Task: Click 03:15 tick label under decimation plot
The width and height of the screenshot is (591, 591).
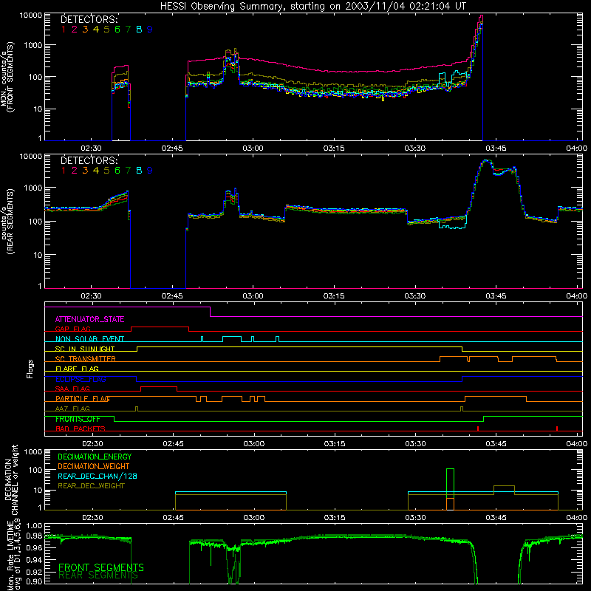Action: [x=335, y=518]
